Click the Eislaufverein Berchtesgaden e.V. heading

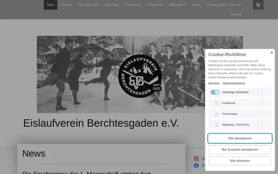(x=101, y=123)
